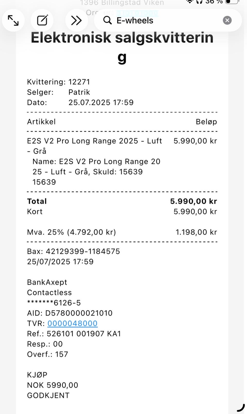This screenshot has height=414, width=247.
Task: Tap the GODKJENT approval text
Action: pos(48,395)
